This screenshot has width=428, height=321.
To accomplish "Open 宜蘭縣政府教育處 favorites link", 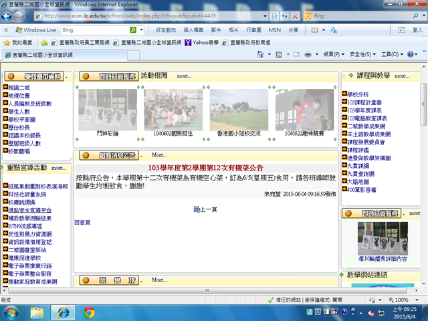I will pos(247,43).
